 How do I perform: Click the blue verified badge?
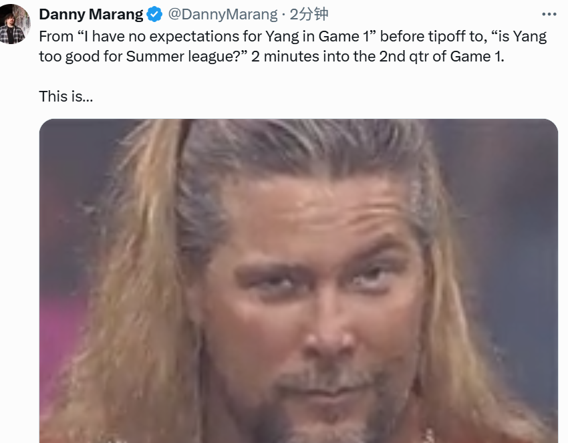(155, 14)
